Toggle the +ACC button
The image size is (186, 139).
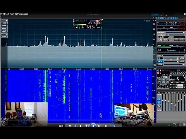pos(182,58)
